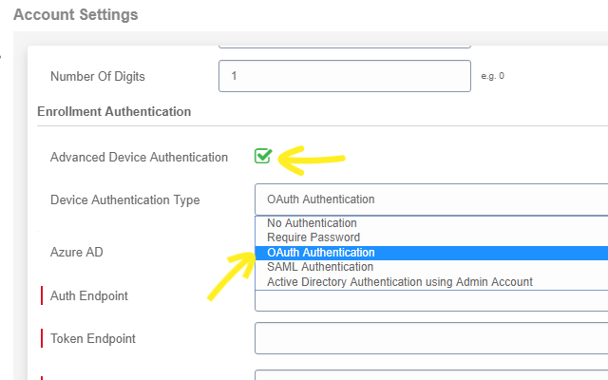The height and width of the screenshot is (380, 608).
Task: Click the Number Of Digits label
Action: point(98,76)
